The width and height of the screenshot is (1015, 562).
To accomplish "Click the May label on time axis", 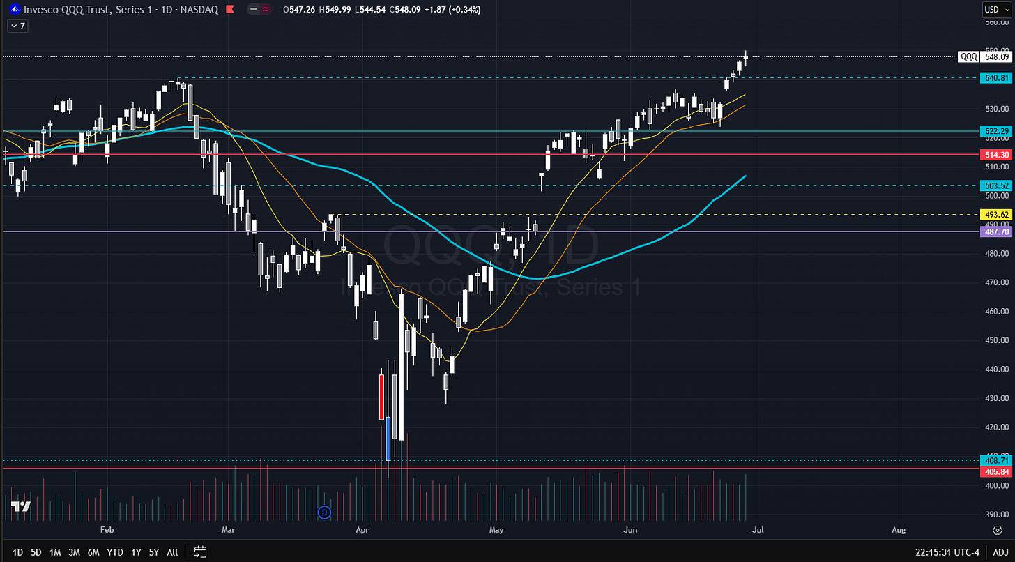I will click(496, 530).
